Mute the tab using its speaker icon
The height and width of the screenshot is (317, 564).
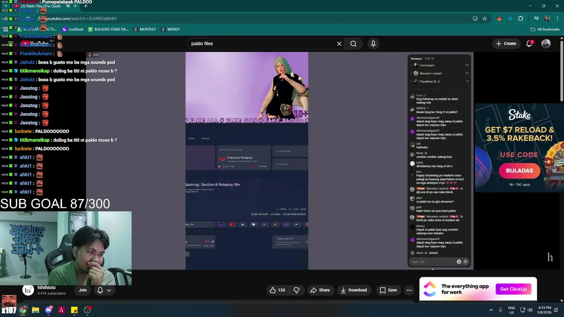(x=68, y=6)
